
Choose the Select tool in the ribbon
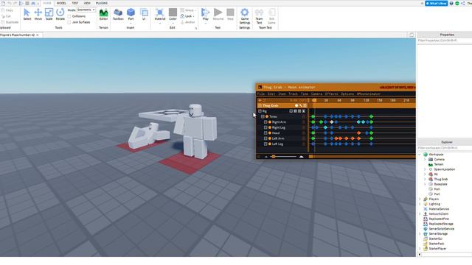point(27,14)
